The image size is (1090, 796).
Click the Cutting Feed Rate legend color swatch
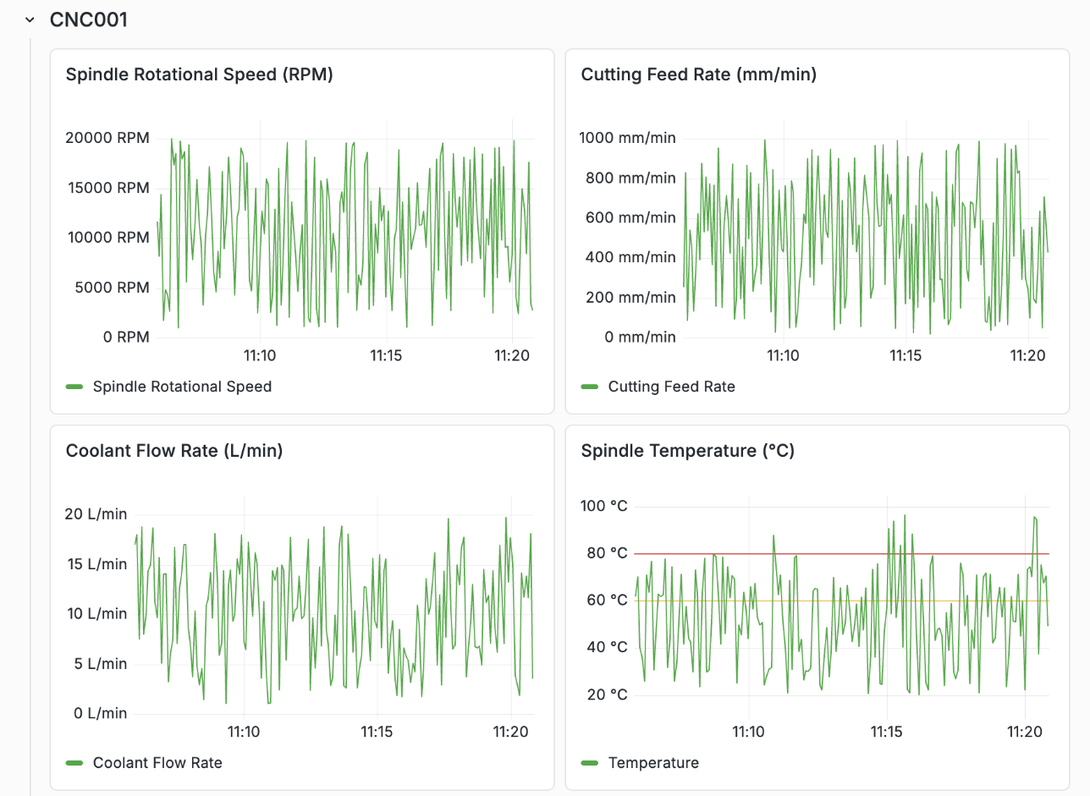(590, 387)
